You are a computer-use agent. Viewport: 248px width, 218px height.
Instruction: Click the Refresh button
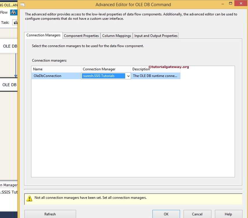point(50,214)
